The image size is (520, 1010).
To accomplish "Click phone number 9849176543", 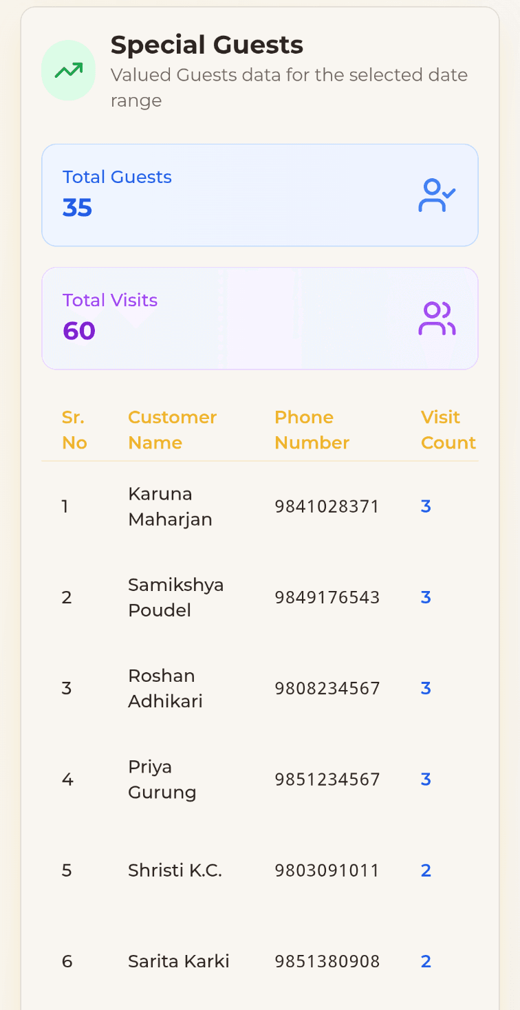I will point(327,598).
